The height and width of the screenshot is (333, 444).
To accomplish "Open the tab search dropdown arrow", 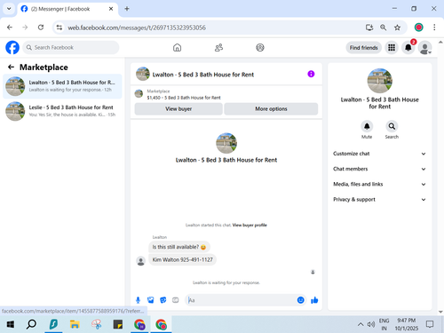I will [9, 9].
